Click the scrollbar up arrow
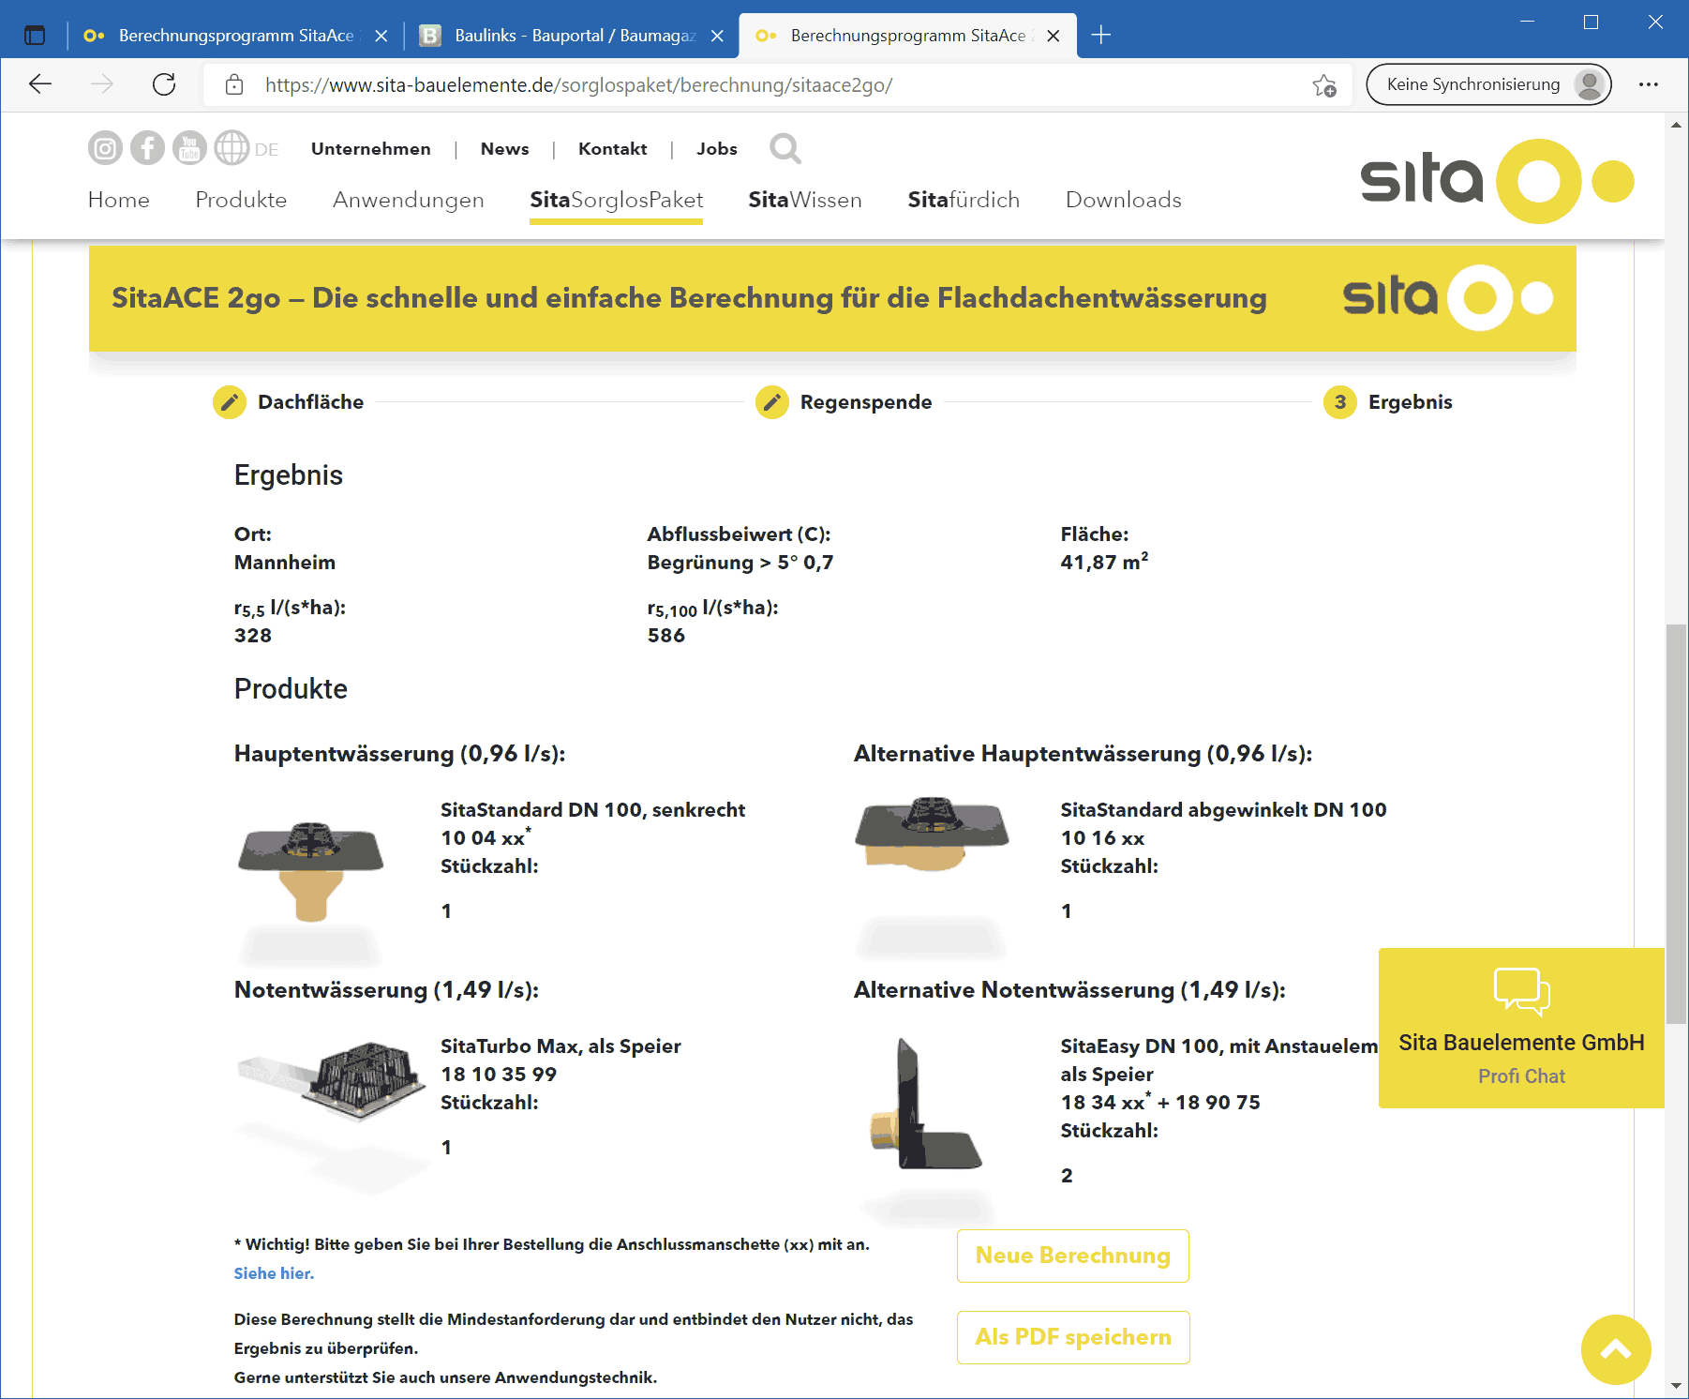Image resolution: width=1689 pixels, height=1399 pixels. pyautogui.click(x=1676, y=124)
